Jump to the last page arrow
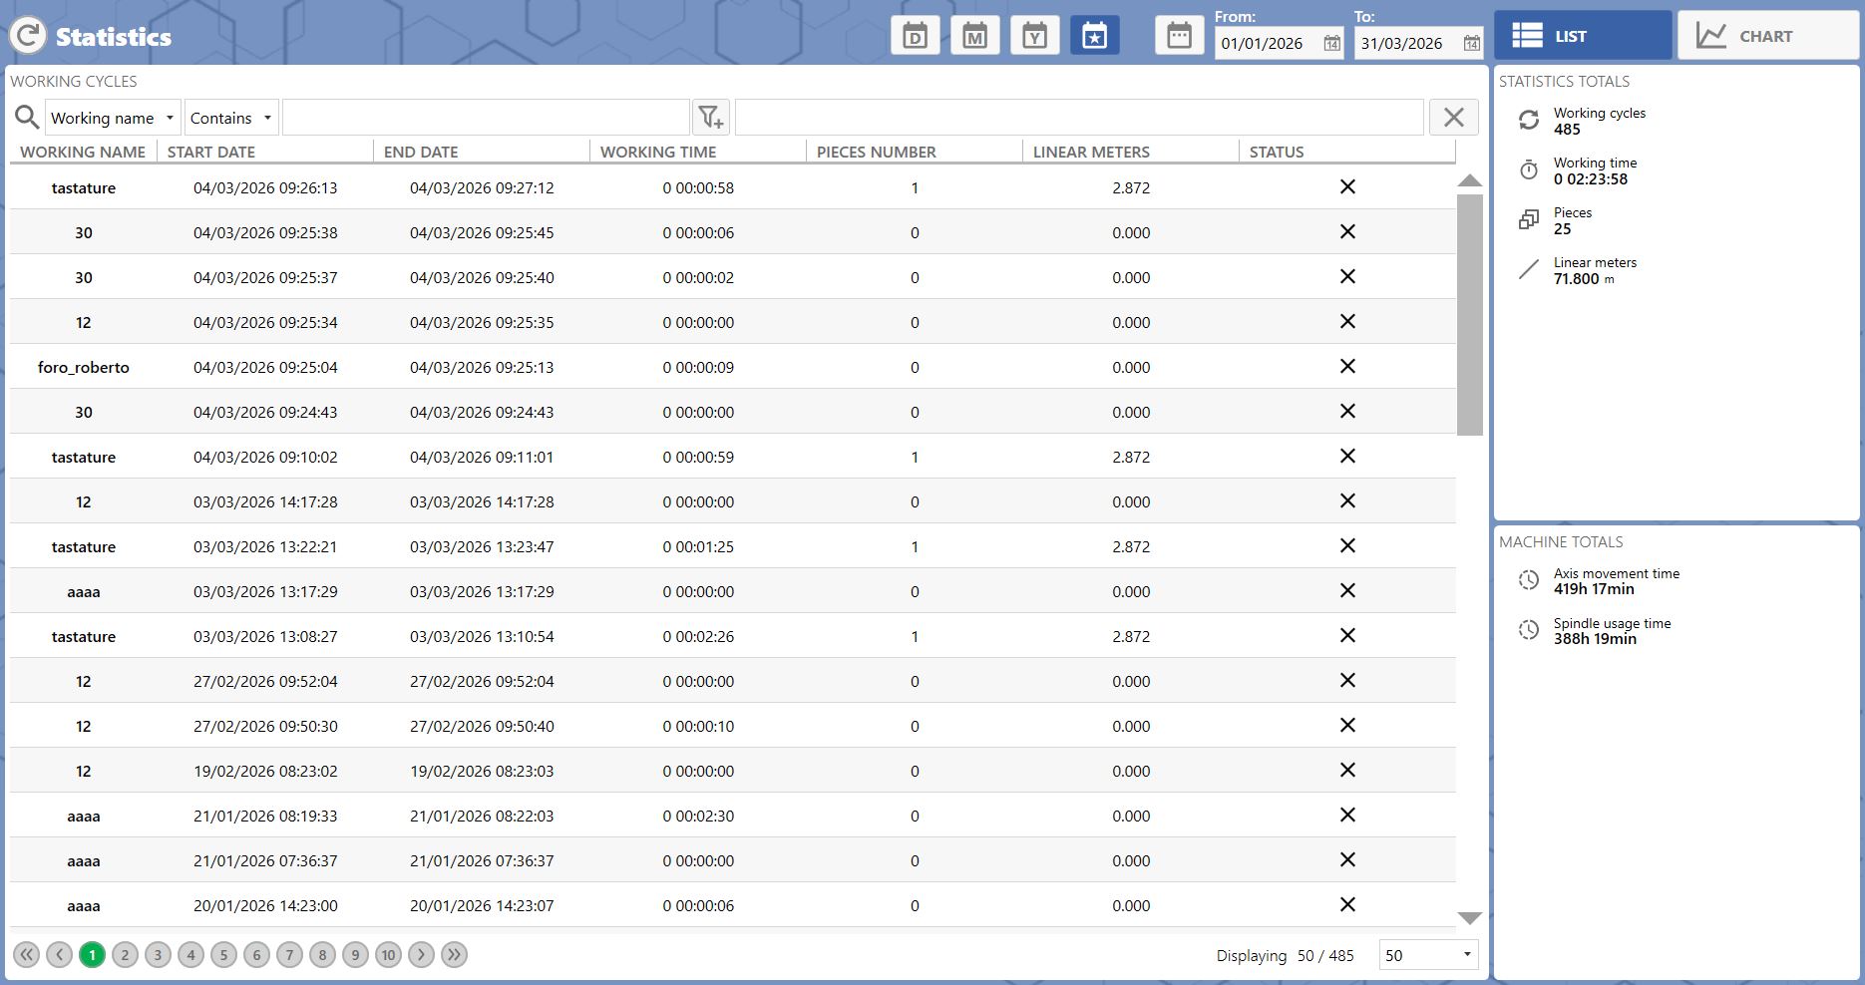The width and height of the screenshot is (1865, 985). [x=454, y=955]
